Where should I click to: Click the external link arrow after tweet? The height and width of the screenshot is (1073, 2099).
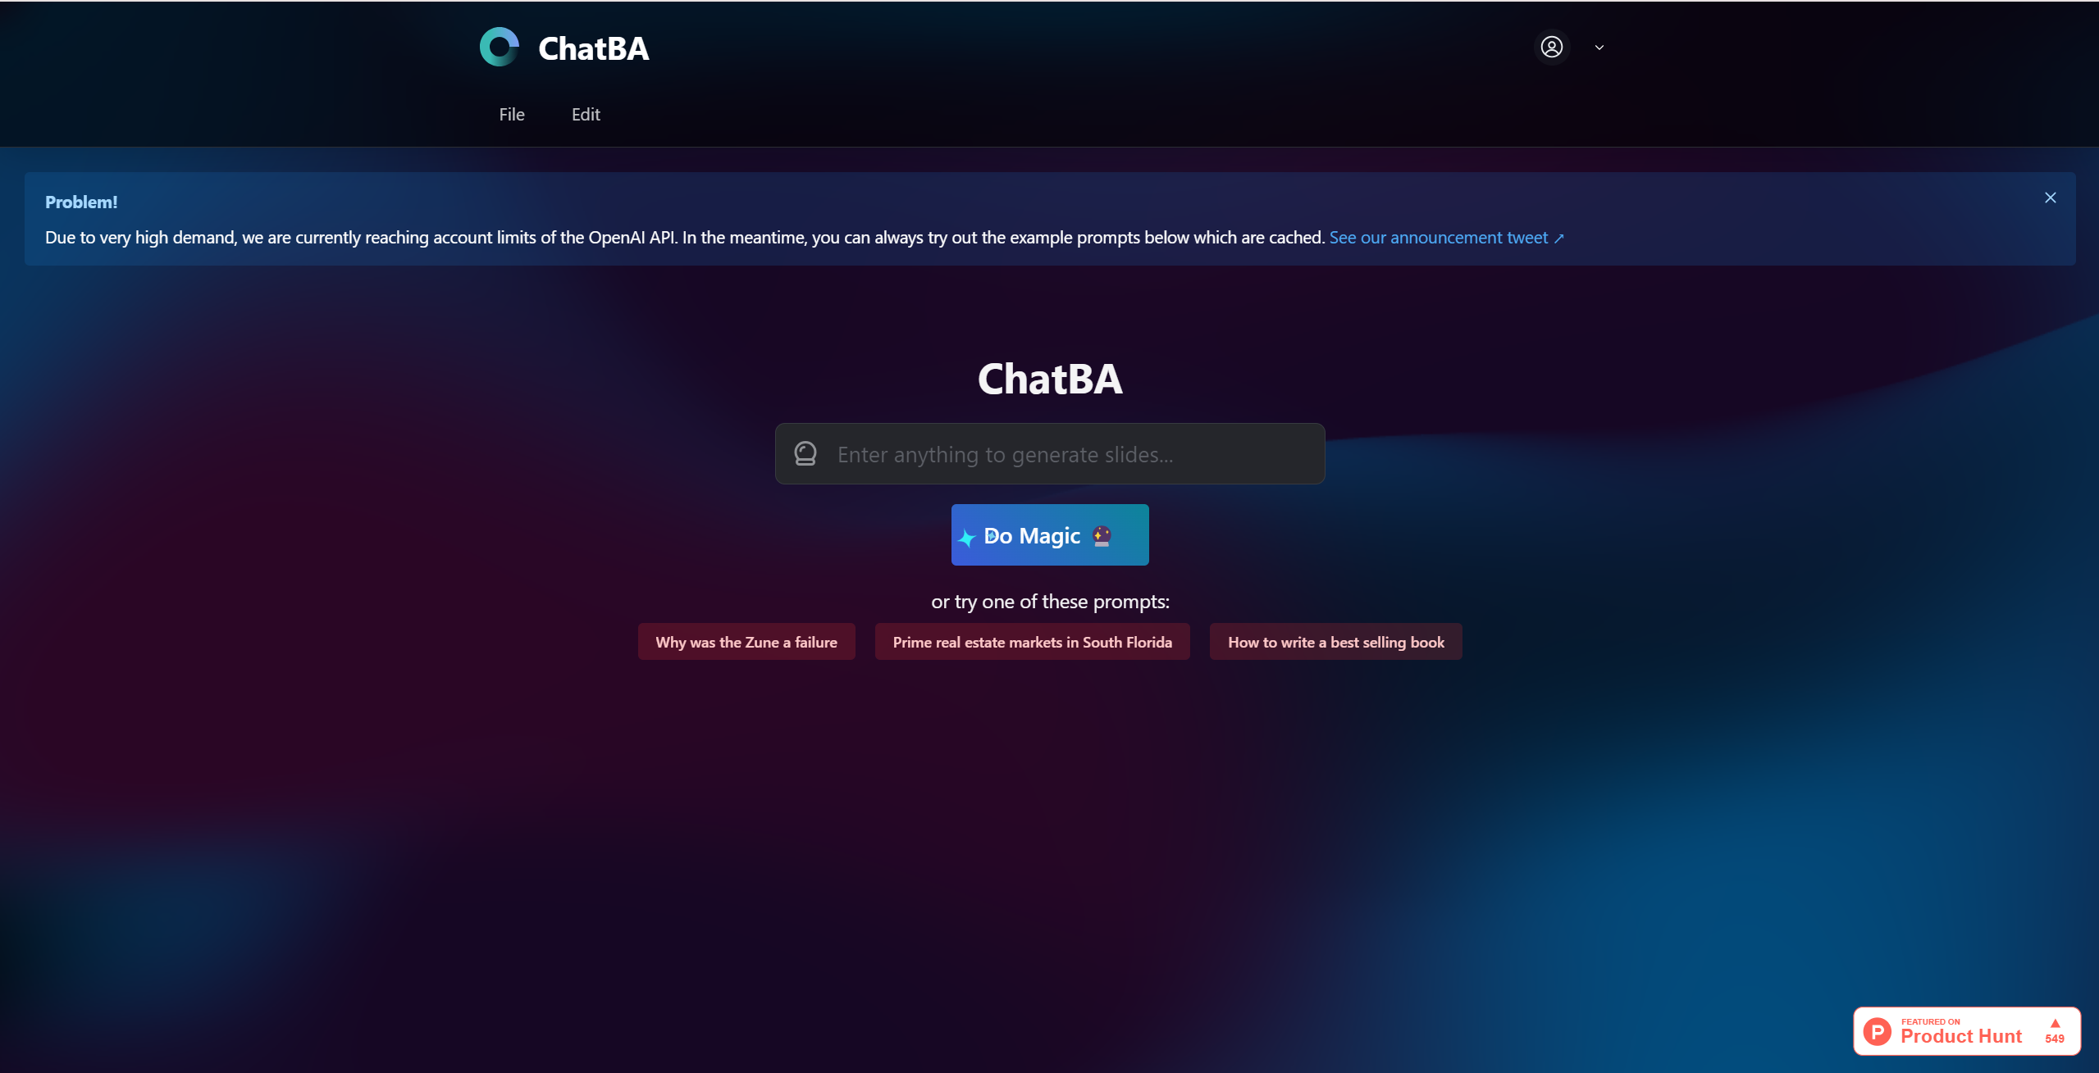[x=1558, y=239]
